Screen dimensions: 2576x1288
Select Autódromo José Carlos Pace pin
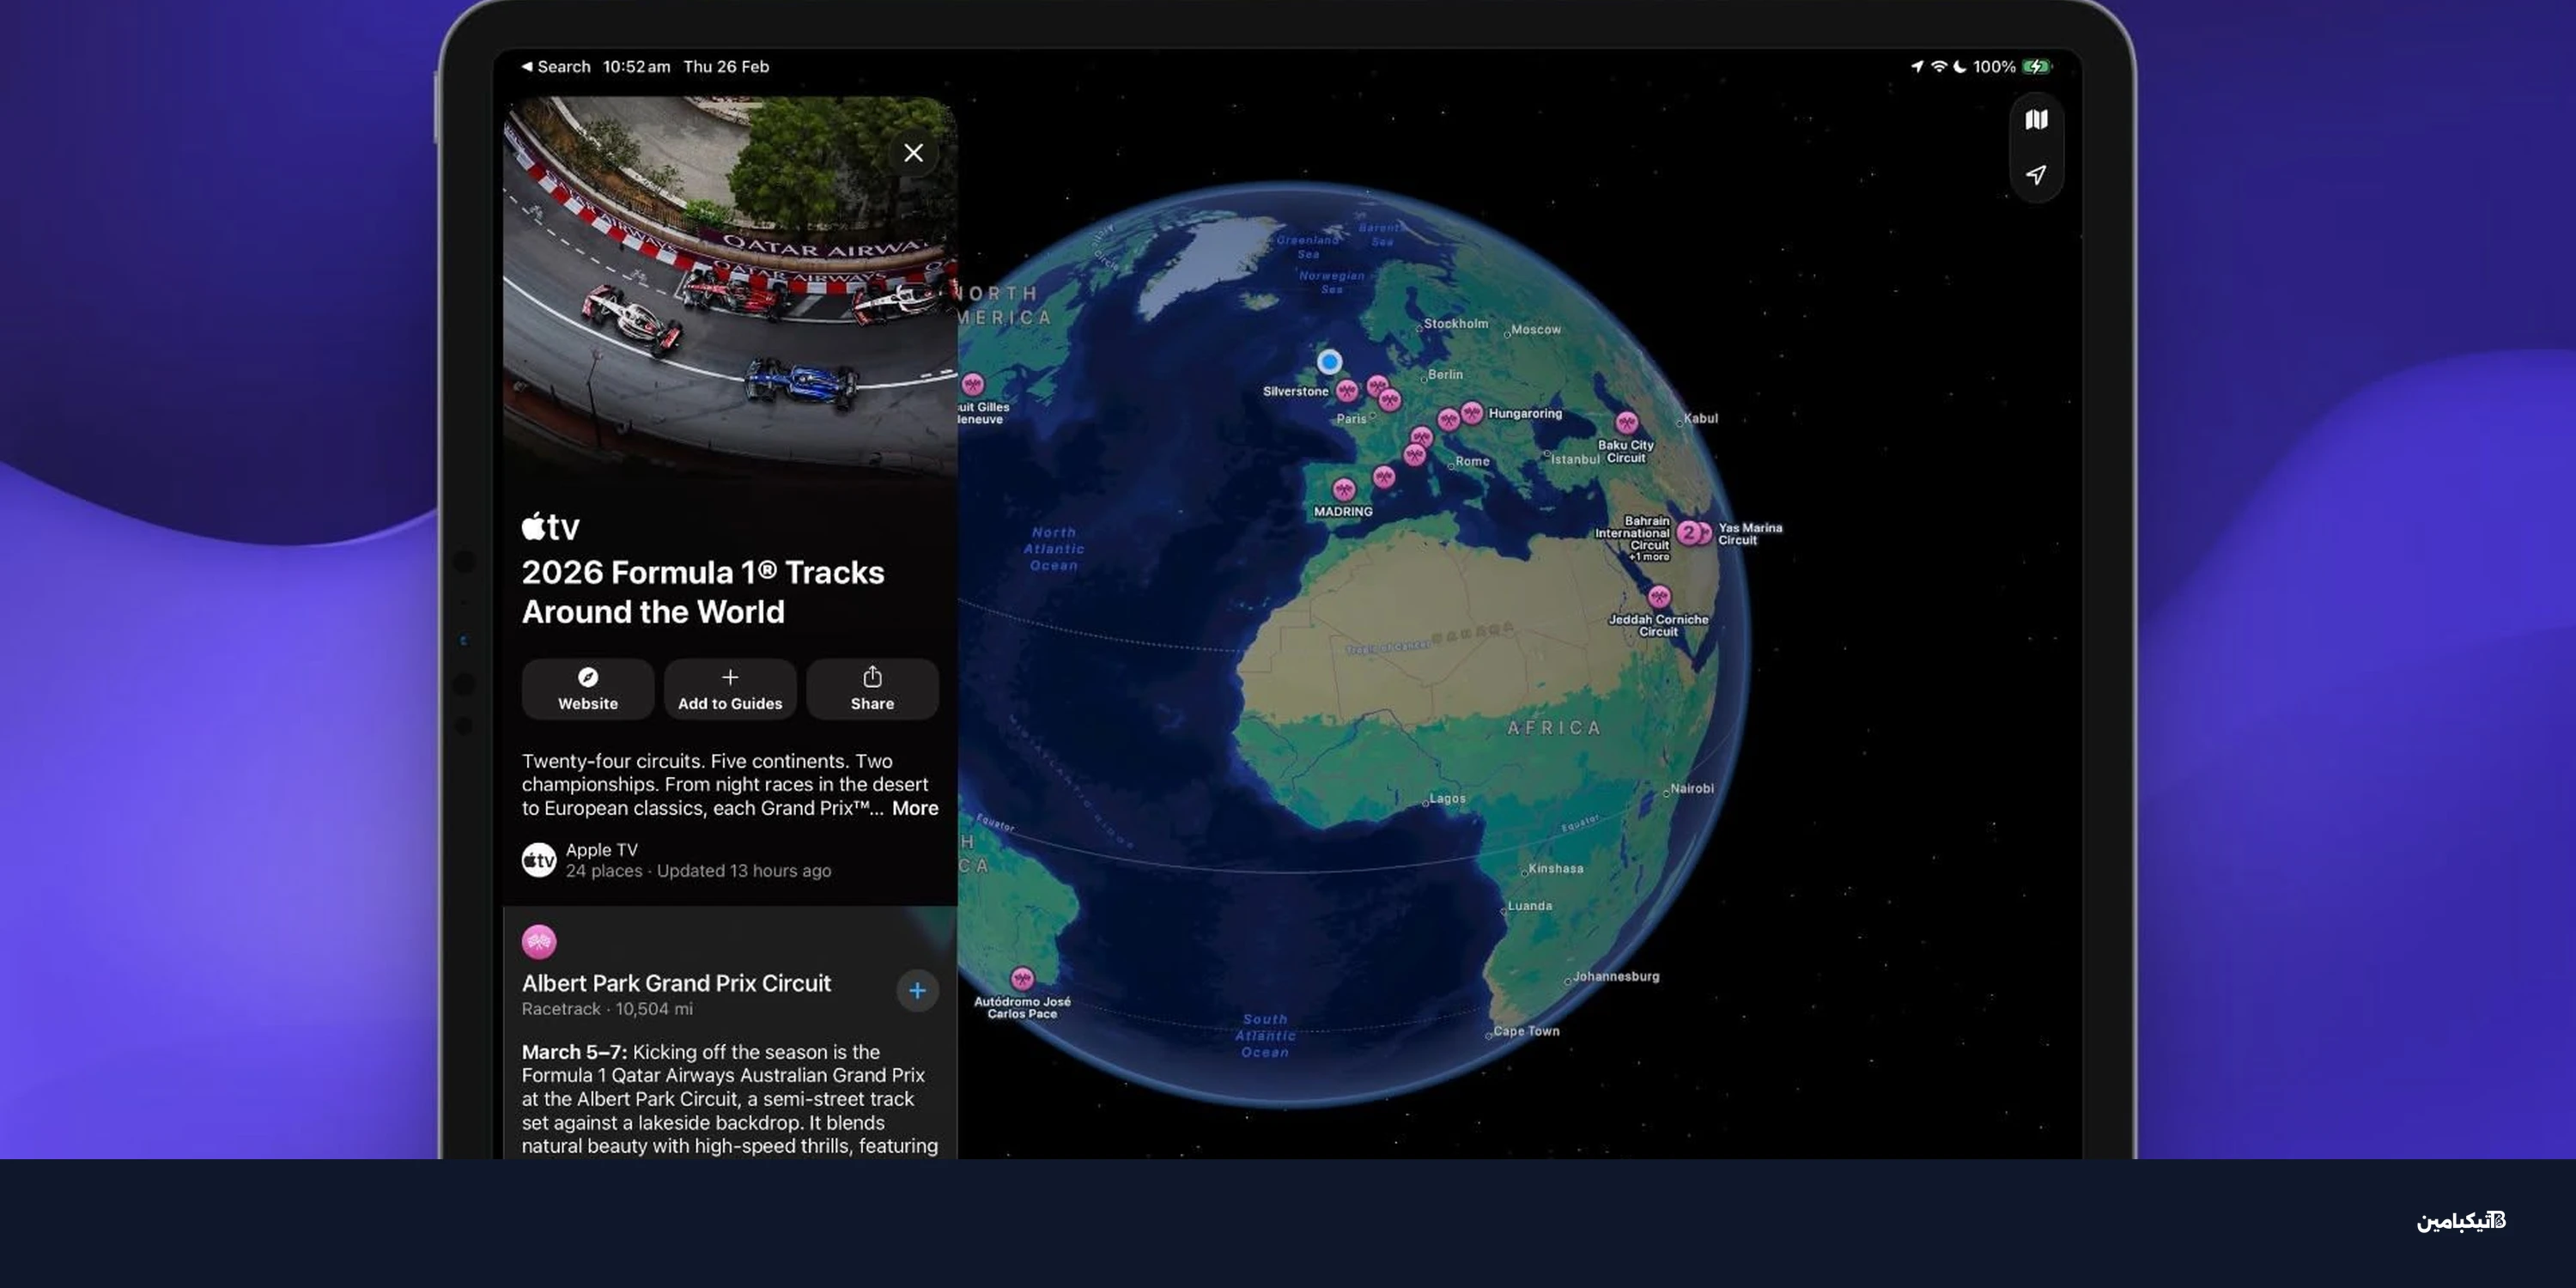(1021, 978)
